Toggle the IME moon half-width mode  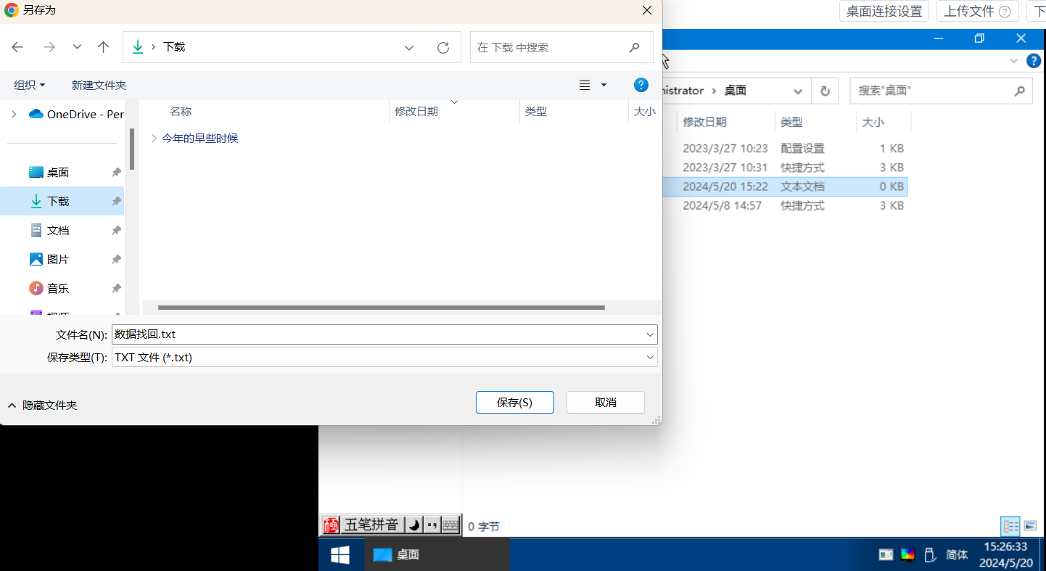[x=413, y=525]
